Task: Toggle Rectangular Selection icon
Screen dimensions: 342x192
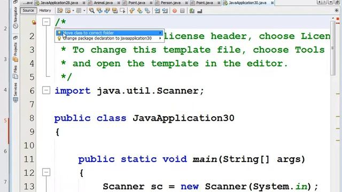Action: click(122, 11)
